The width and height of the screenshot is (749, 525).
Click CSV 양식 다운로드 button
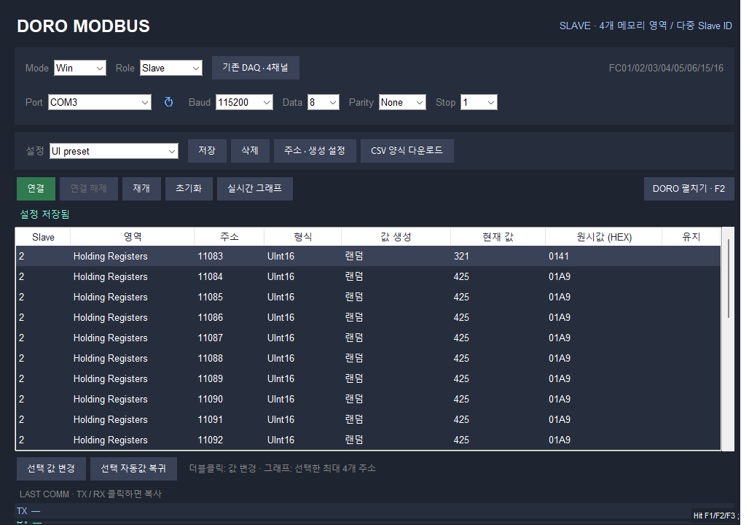click(407, 151)
